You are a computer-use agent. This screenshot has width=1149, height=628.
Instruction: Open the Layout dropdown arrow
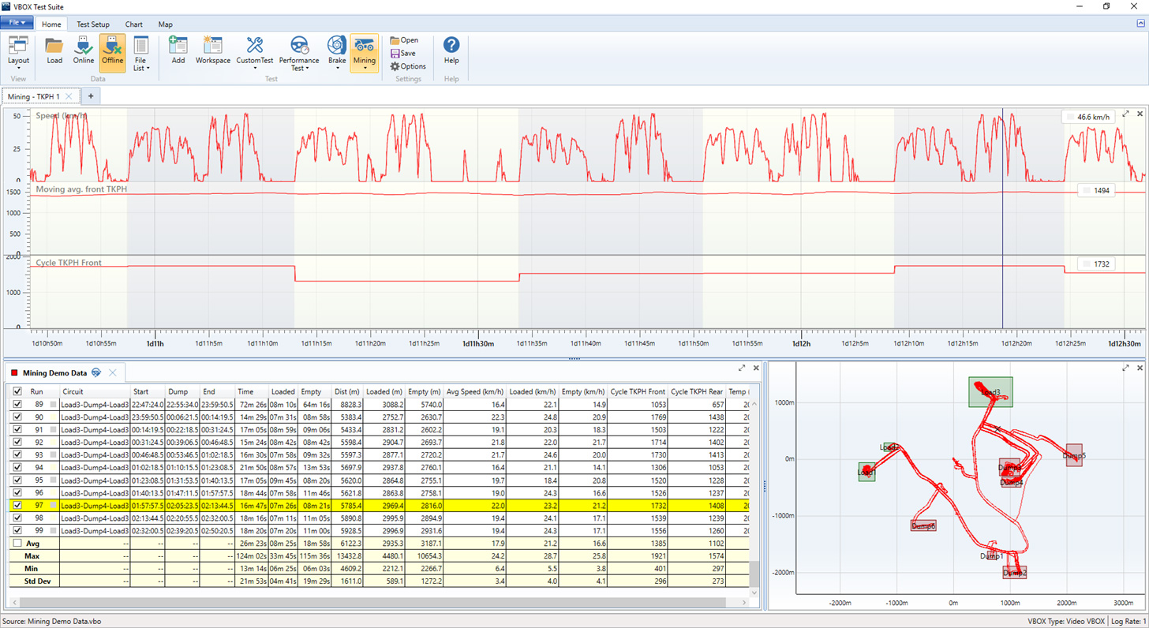coord(18,69)
